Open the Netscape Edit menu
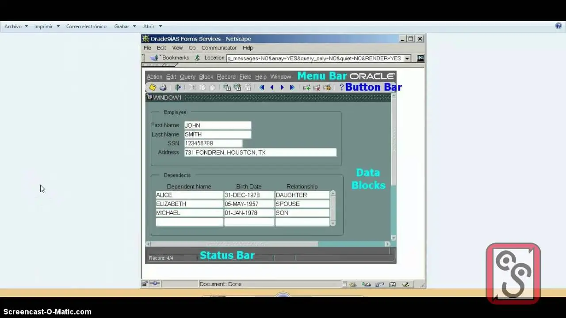Viewport: 566px width, 318px height. pyautogui.click(x=161, y=48)
